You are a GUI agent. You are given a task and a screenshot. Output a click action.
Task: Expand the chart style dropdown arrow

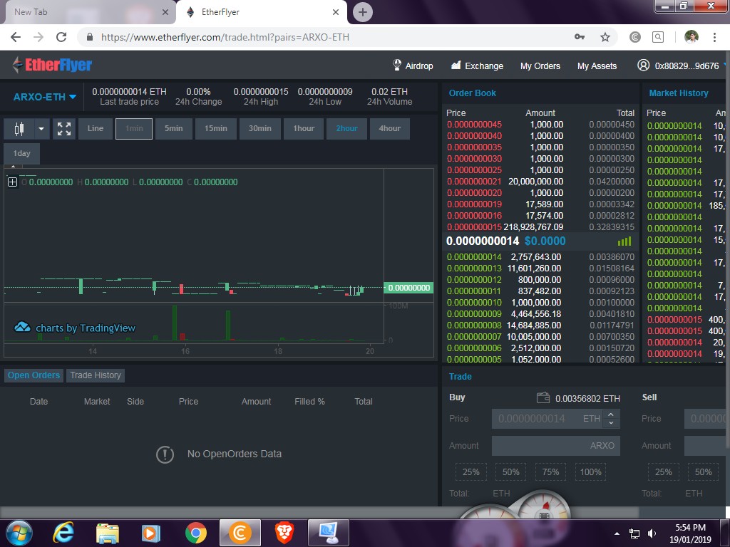click(41, 128)
